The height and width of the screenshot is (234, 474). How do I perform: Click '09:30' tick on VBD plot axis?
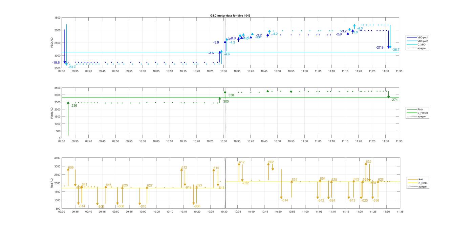(x=62, y=71)
